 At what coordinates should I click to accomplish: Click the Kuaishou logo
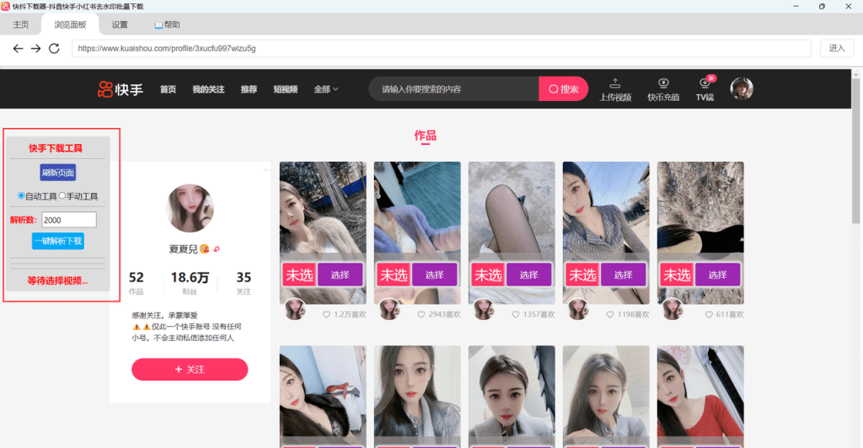[x=120, y=89]
